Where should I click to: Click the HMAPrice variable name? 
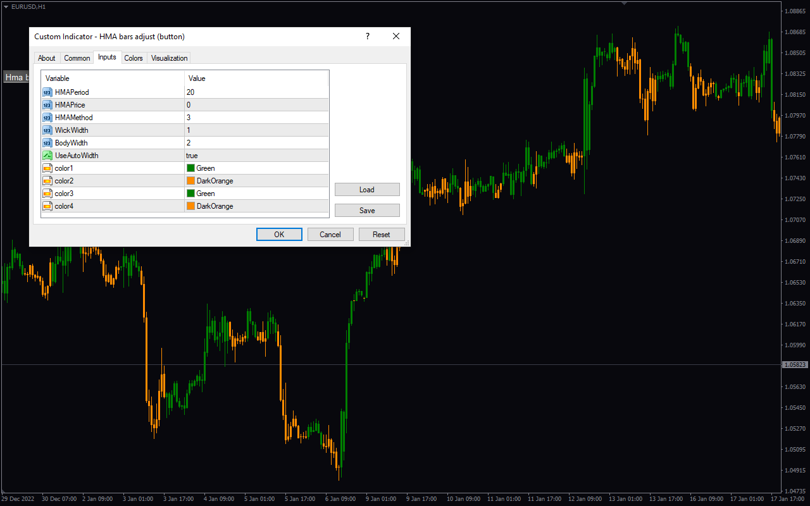pos(70,105)
